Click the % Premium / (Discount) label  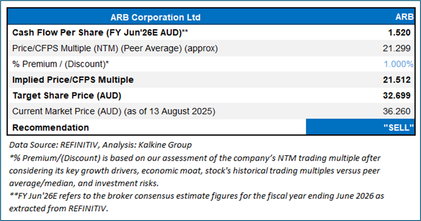pos(61,64)
